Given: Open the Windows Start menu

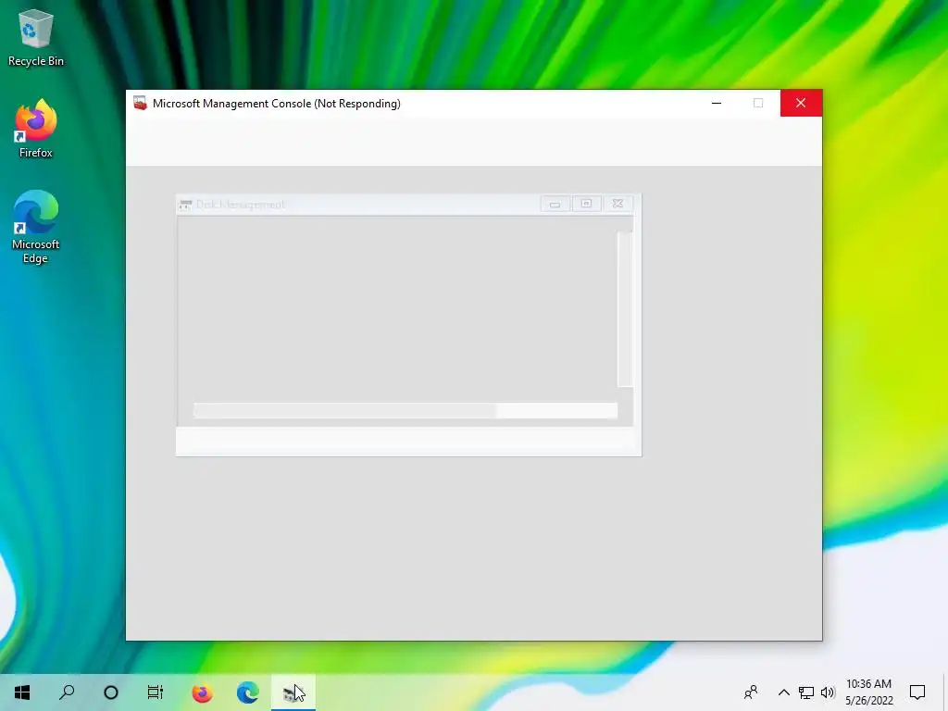Looking at the screenshot, I should [x=22, y=692].
